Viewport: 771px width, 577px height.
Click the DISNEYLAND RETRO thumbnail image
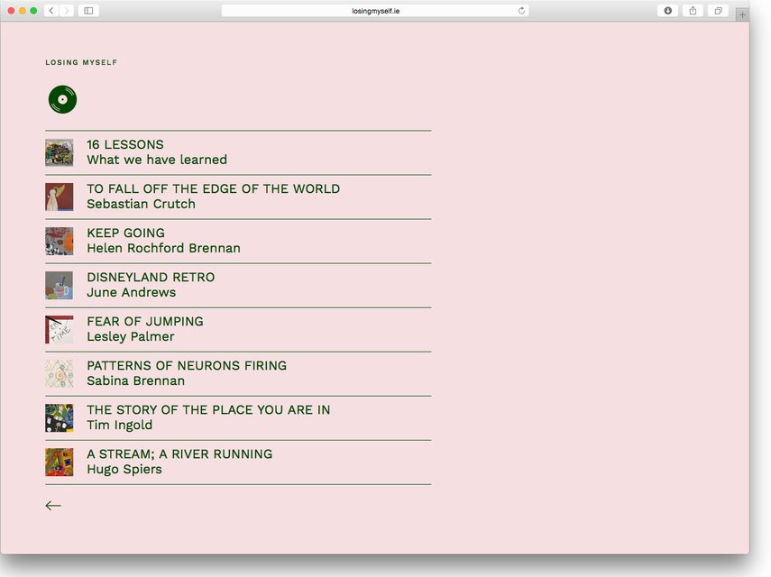(60, 286)
